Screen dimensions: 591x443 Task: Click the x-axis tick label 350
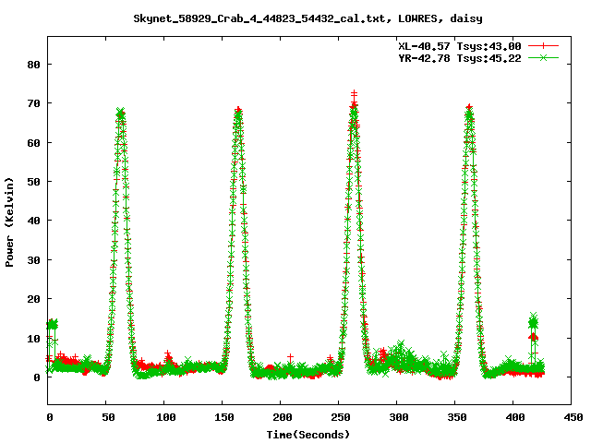coord(457,417)
